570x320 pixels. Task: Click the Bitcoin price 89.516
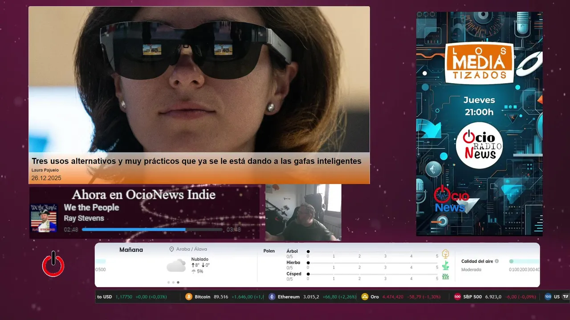221,296
